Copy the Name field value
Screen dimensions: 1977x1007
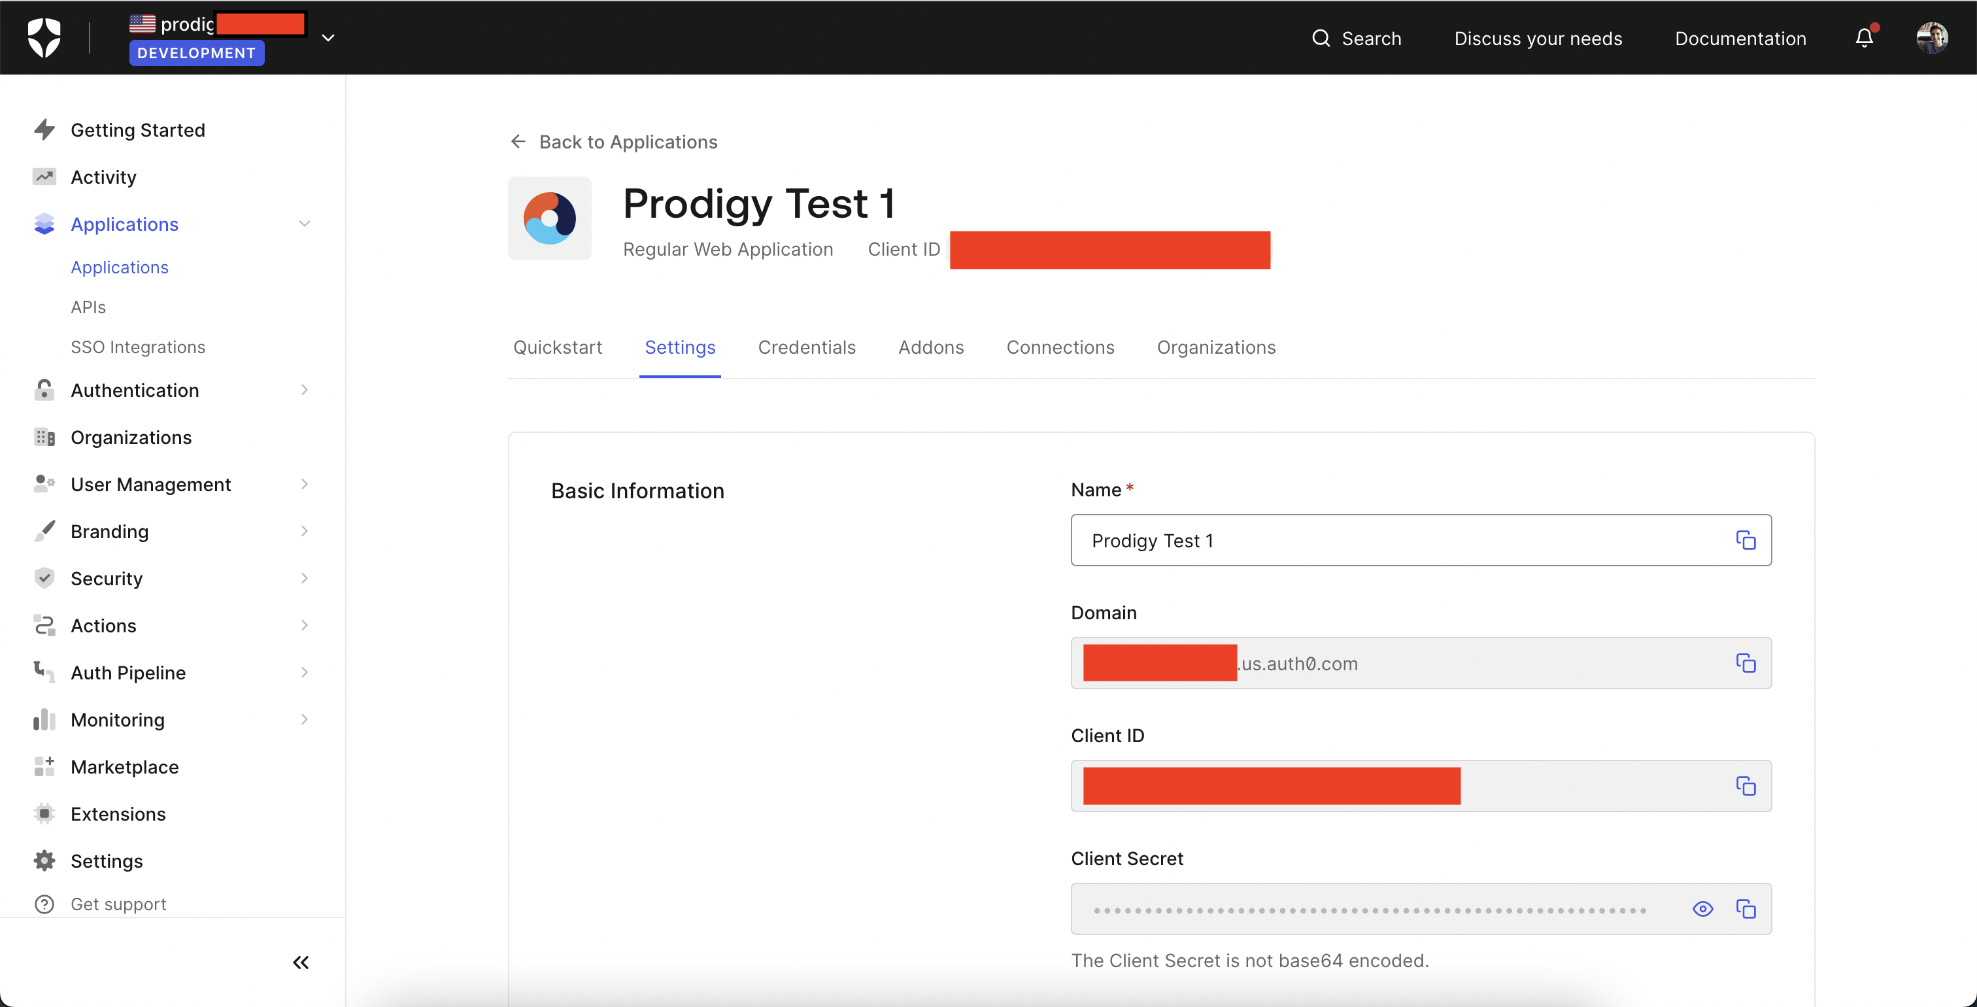(1745, 540)
